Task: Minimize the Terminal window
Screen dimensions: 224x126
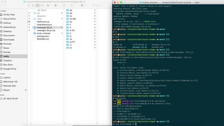Action: [x=118, y=2]
